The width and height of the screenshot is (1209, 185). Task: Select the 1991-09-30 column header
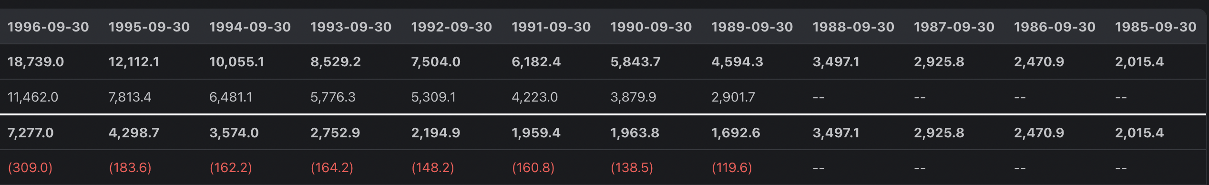click(x=551, y=27)
